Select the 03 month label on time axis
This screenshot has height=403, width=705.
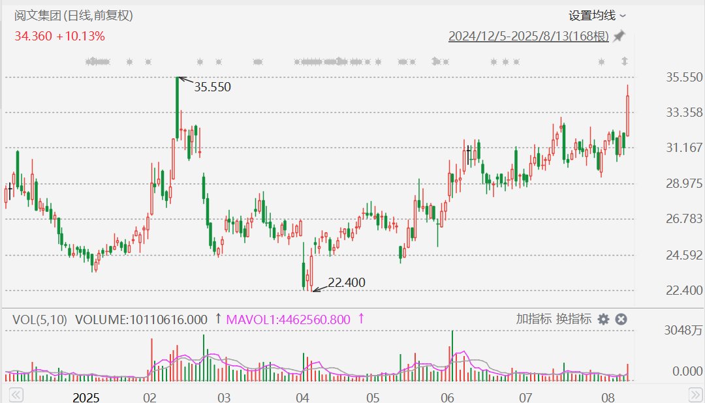point(224,397)
